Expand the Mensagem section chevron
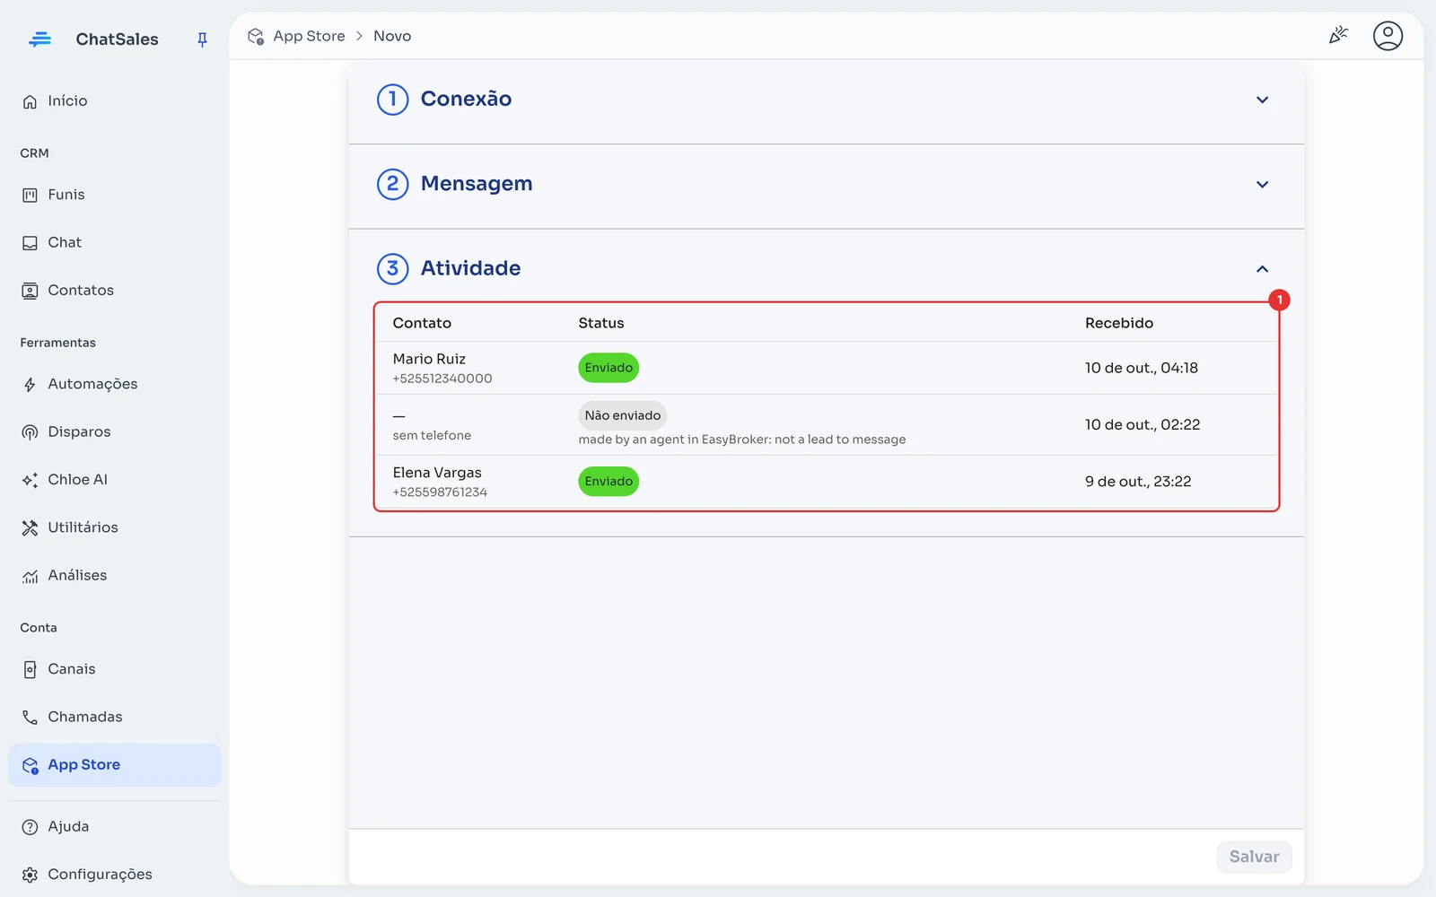The image size is (1436, 897). [1262, 184]
